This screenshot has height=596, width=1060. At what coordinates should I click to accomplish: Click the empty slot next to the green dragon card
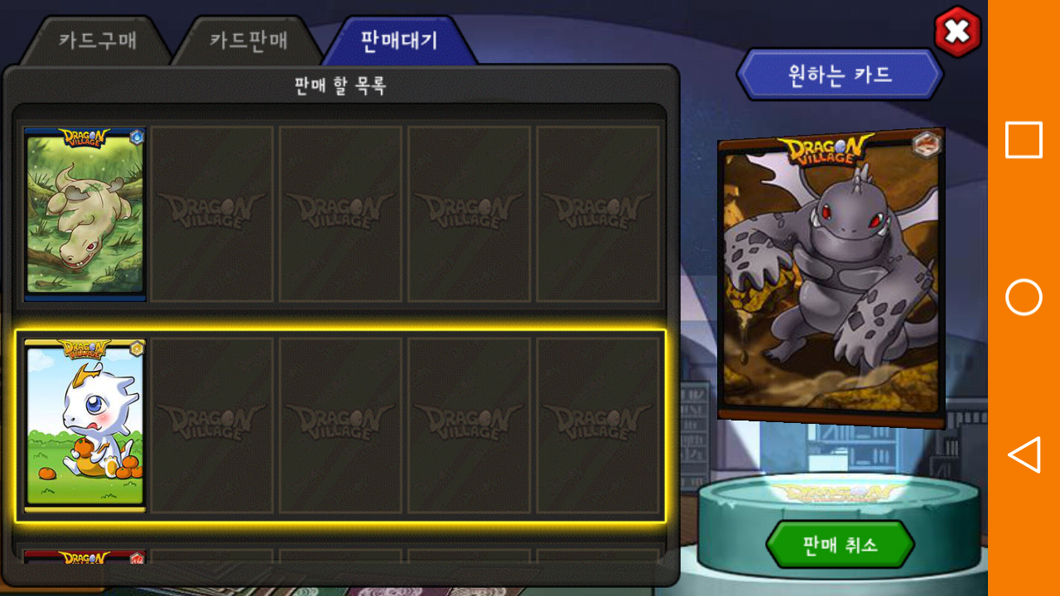pos(212,214)
